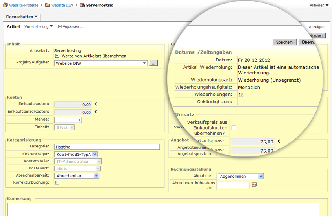
Task: Expand the Voreinstellung menu
Action: click(x=39, y=27)
